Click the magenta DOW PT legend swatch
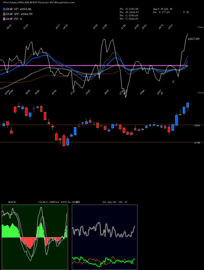Viewport: 204px width, 270px height. pyautogui.click(x=4, y=19)
